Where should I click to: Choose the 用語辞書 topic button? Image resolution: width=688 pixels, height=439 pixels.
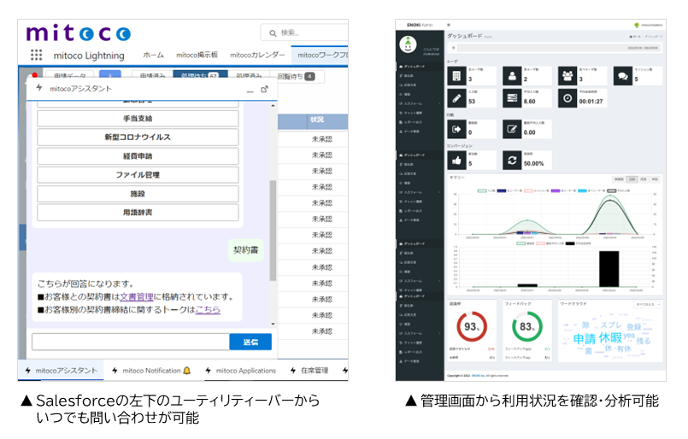pyautogui.click(x=138, y=213)
